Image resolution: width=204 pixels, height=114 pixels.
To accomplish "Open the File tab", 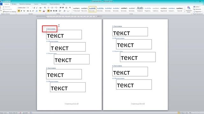I will [x=1, y=4].
